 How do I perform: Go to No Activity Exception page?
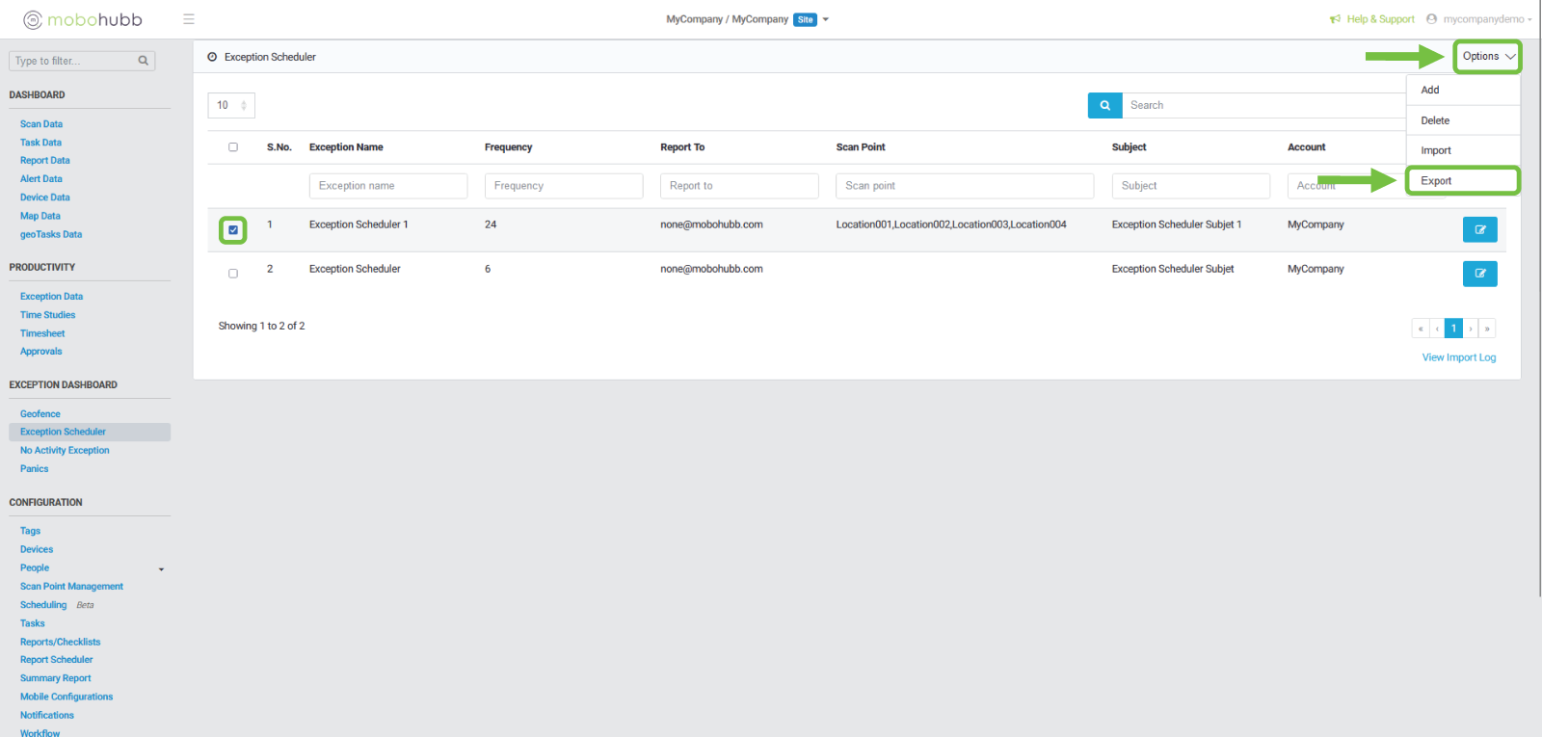65,451
